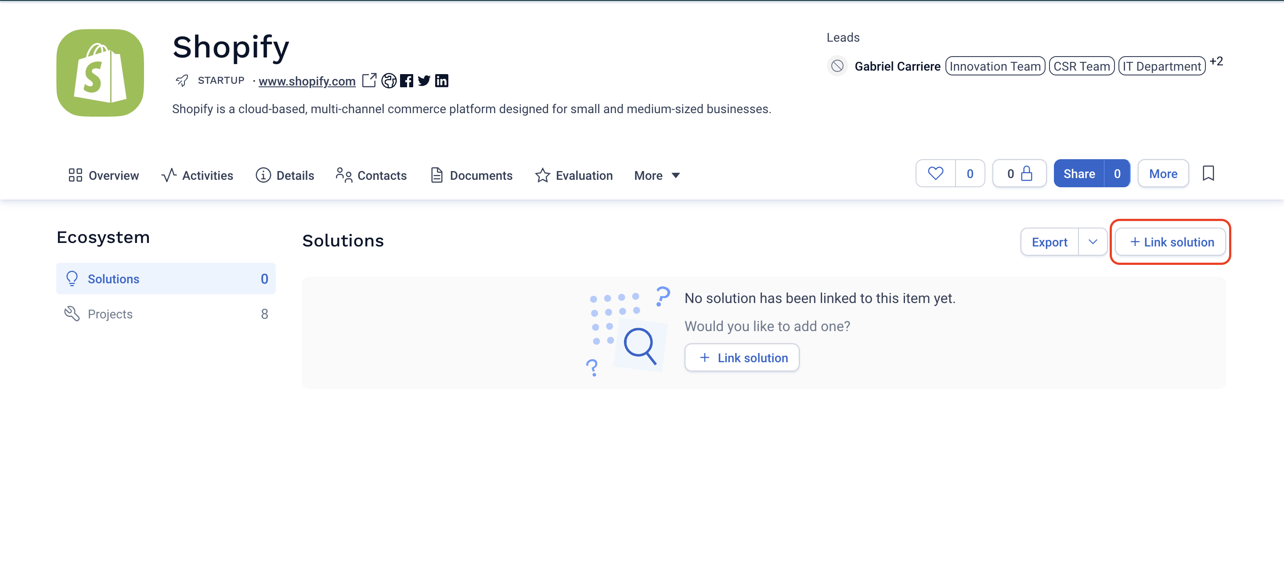Click the Innovation Team tag

[x=995, y=66]
